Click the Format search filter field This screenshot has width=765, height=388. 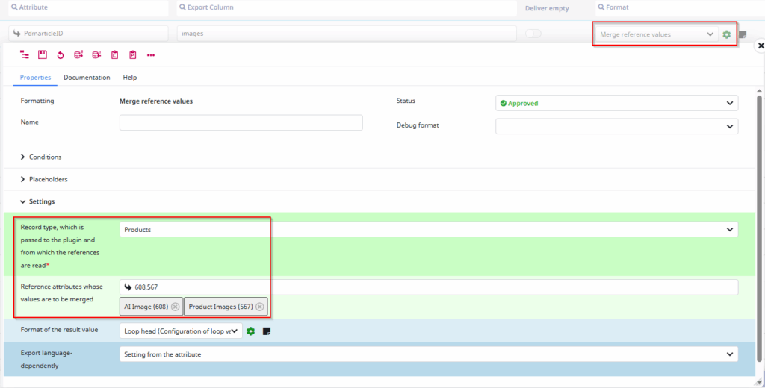point(680,7)
